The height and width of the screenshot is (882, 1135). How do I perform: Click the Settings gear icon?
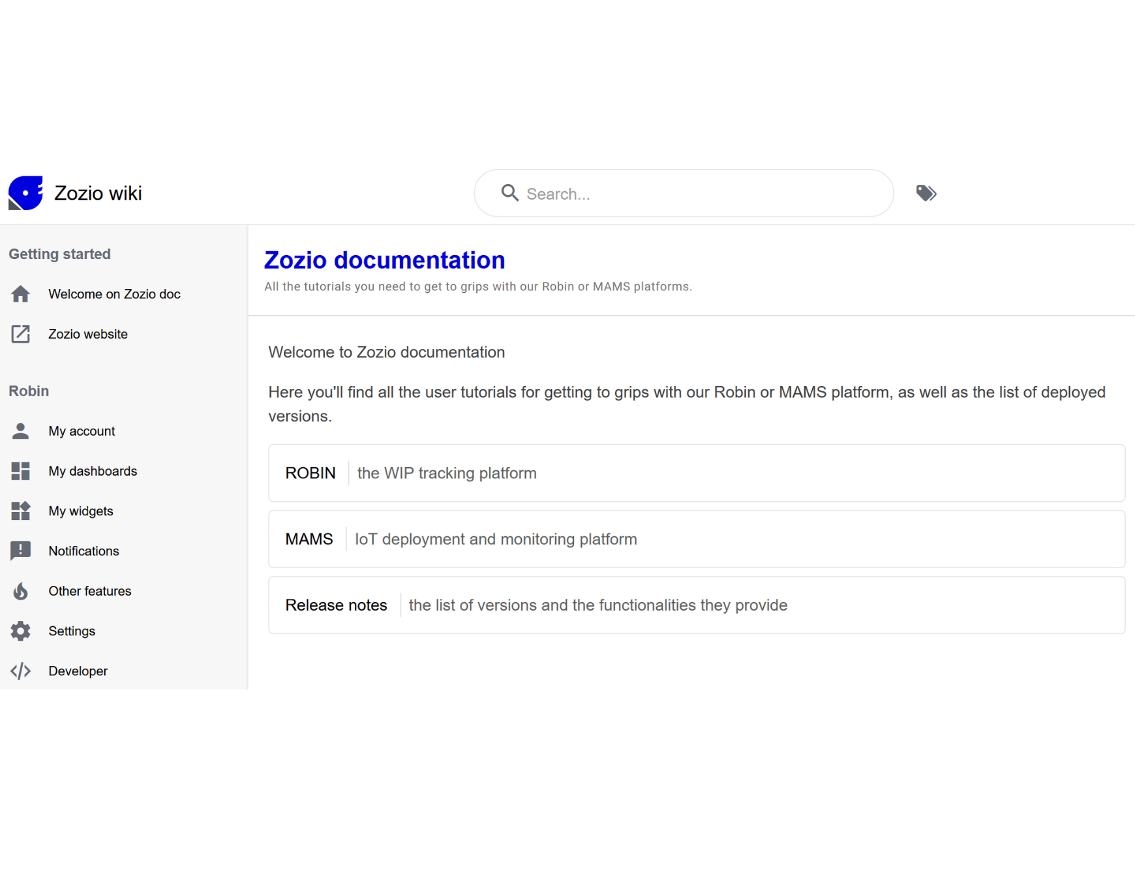click(21, 631)
